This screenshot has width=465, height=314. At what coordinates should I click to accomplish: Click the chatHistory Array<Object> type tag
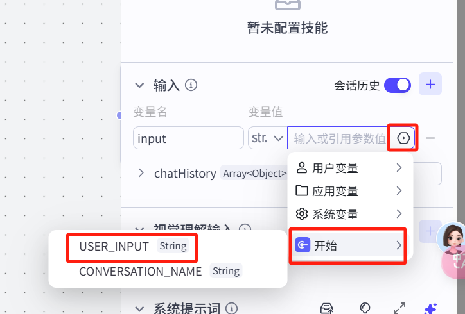255,174
